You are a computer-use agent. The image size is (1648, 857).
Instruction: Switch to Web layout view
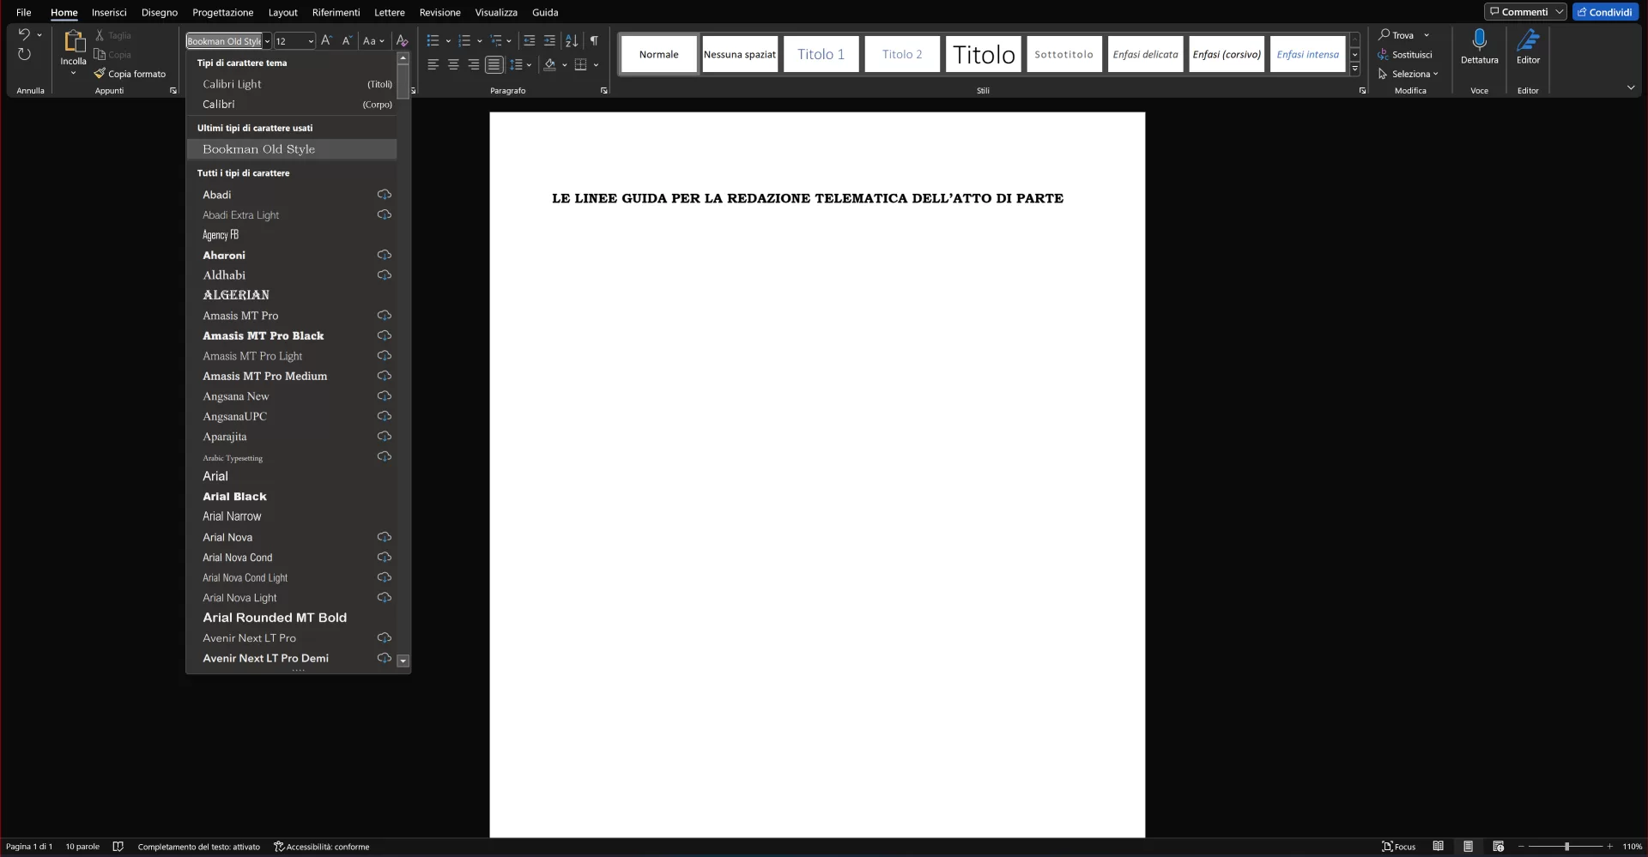click(1499, 847)
